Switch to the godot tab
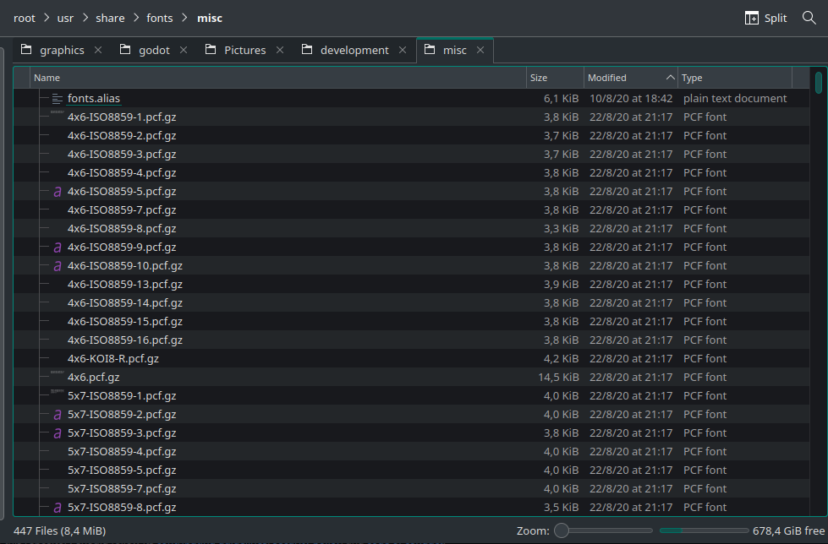 point(154,50)
